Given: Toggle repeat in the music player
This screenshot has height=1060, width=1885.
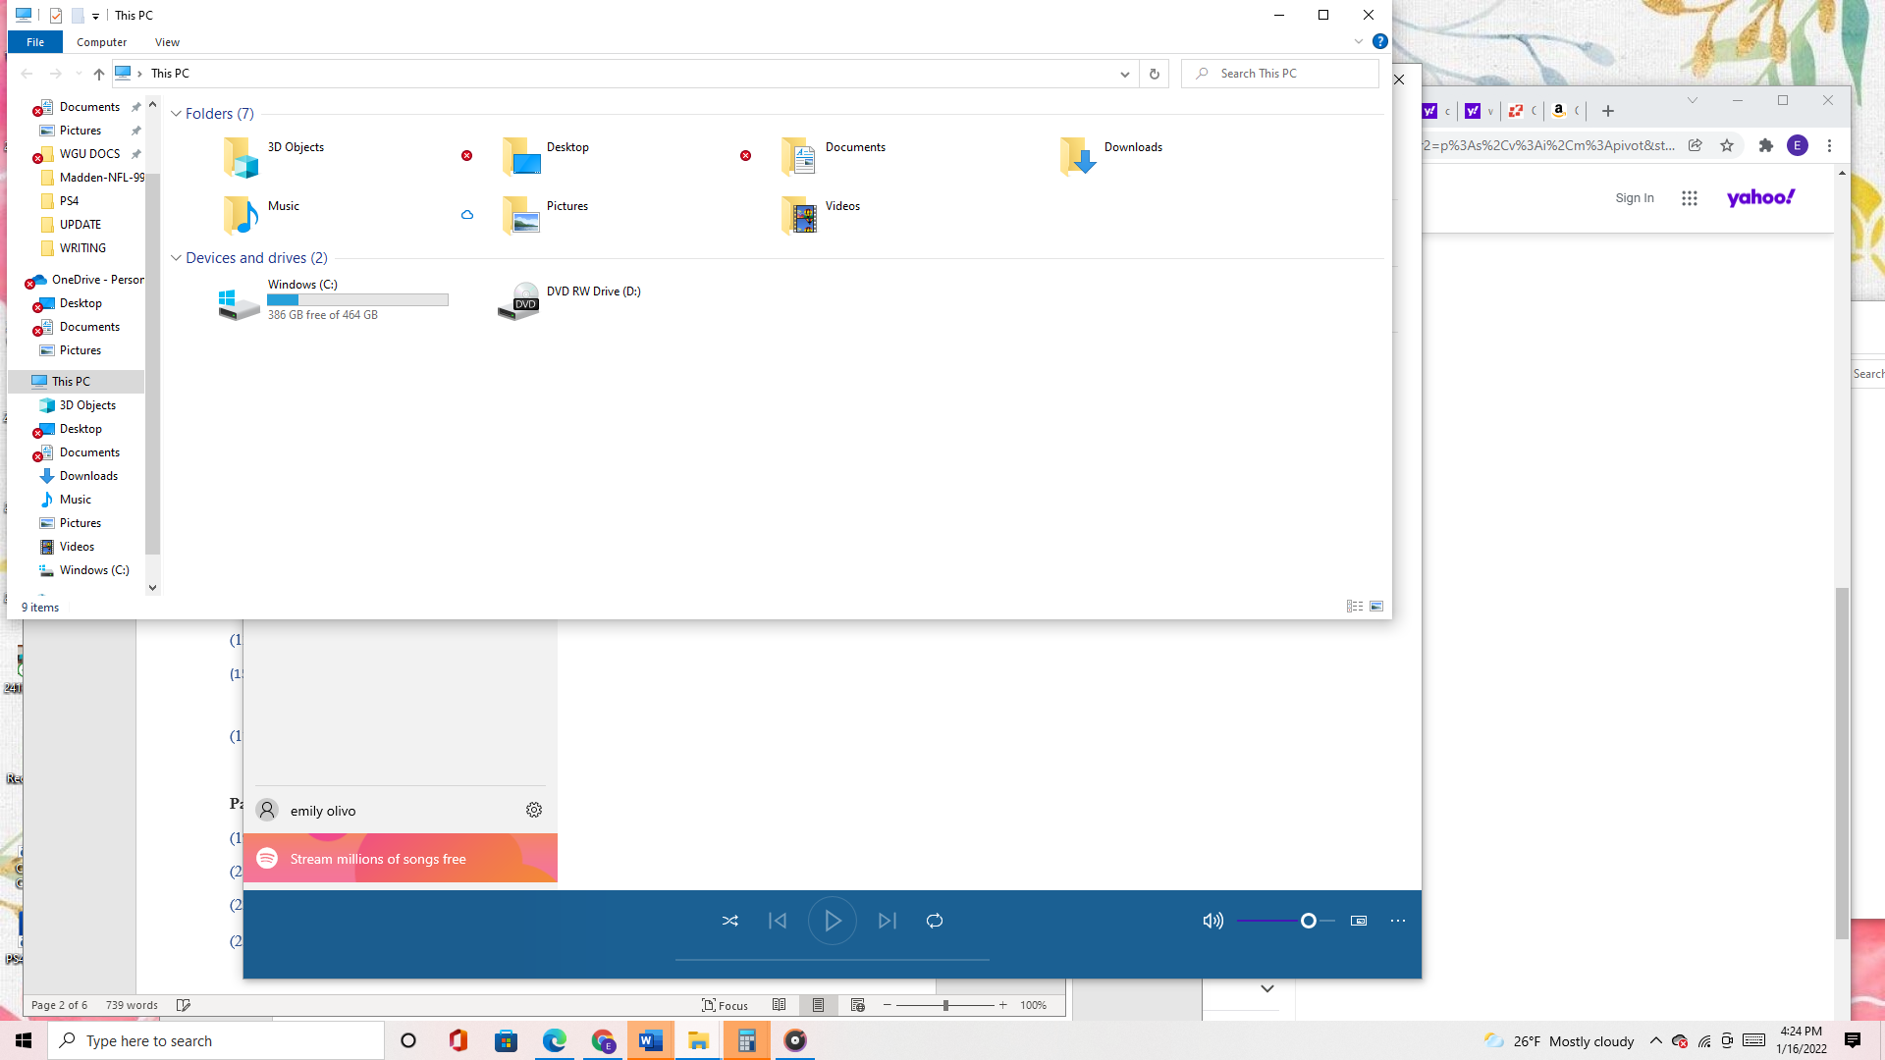Looking at the screenshot, I should [x=934, y=921].
